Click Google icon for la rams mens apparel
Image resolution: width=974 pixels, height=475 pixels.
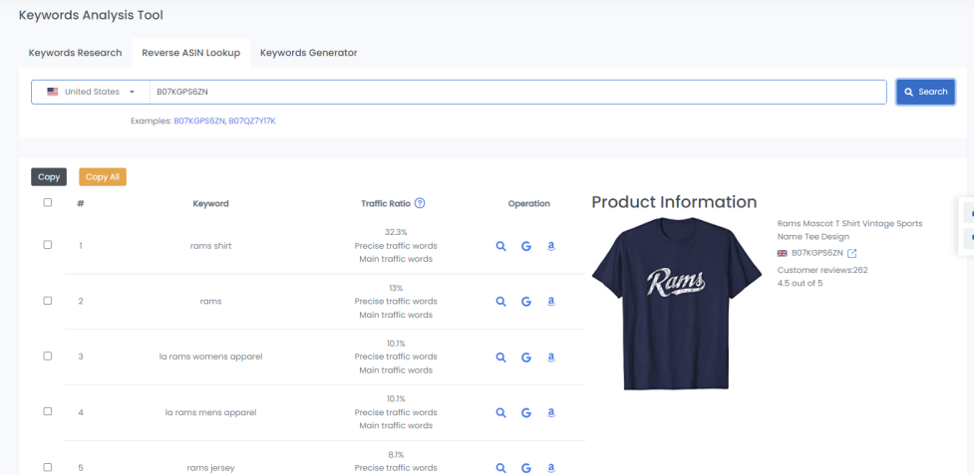[x=526, y=412]
